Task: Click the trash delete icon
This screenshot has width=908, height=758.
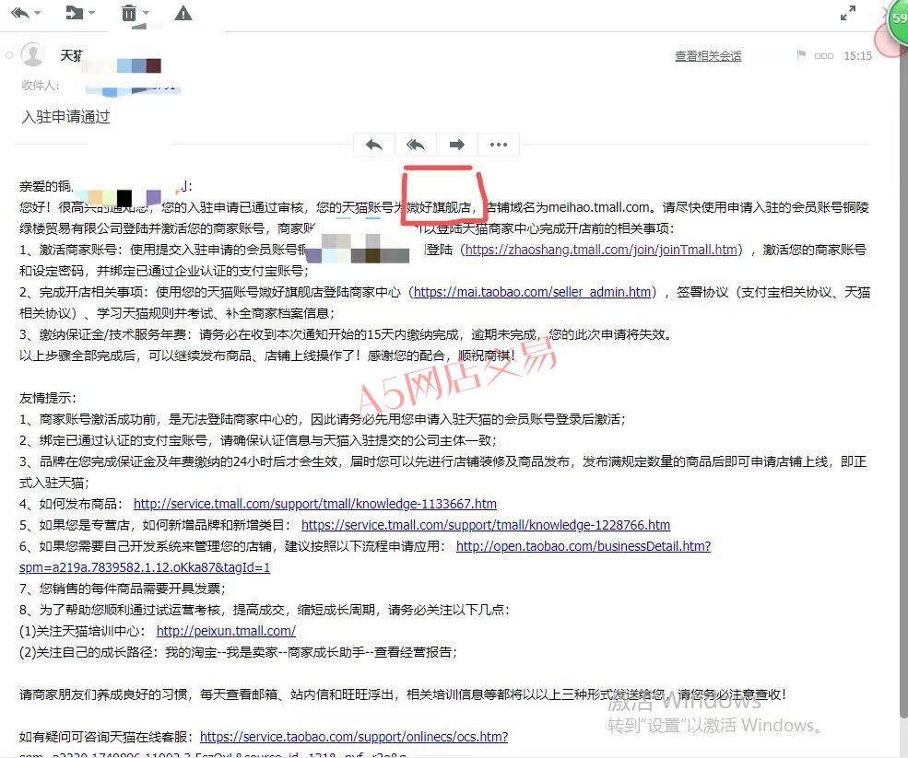Action: click(x=129, y=12)
